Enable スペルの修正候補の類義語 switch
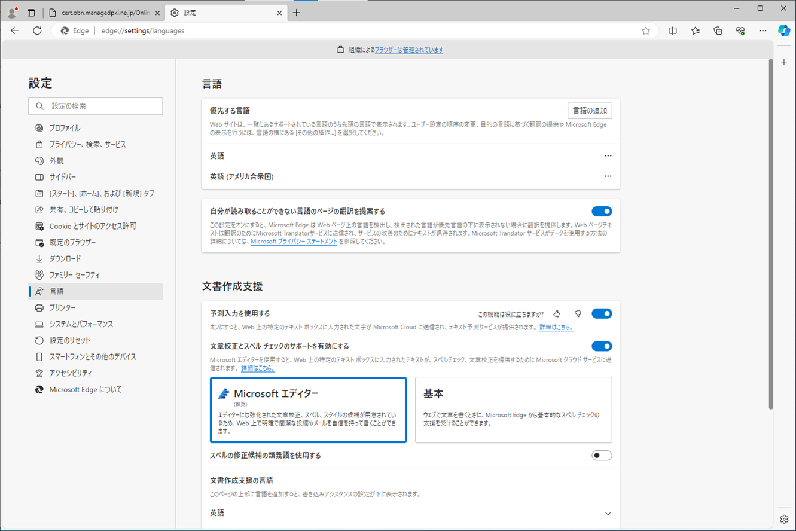 point(602,456)
